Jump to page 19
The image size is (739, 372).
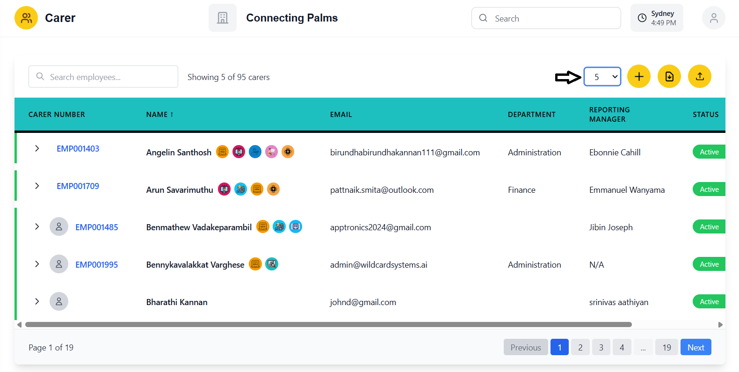[667, 347]
